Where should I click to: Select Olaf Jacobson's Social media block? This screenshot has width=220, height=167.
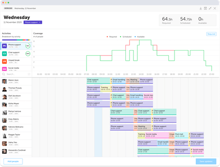coord(148,96)
